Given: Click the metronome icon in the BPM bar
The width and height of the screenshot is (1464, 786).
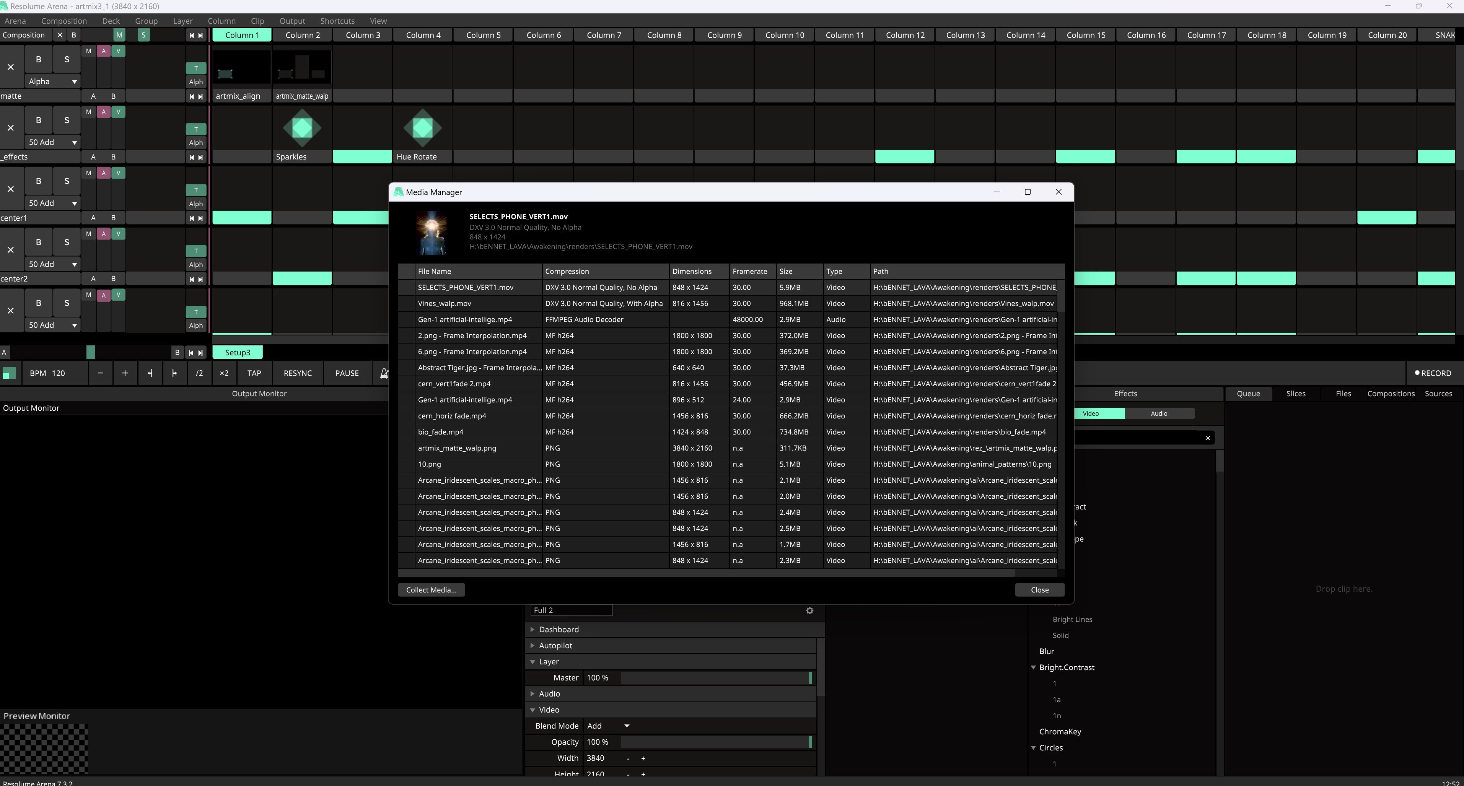Looking at the screenshot, I should pos(384,373).
